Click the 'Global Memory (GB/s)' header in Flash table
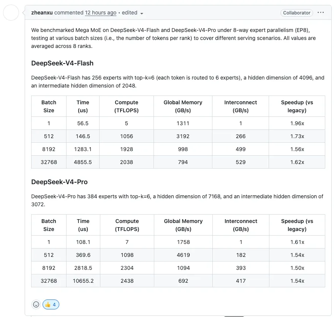 coord(183,106)
